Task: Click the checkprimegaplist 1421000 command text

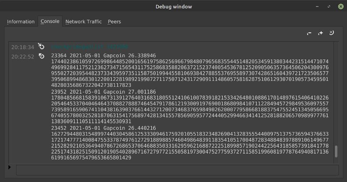Action: [89, 47]
